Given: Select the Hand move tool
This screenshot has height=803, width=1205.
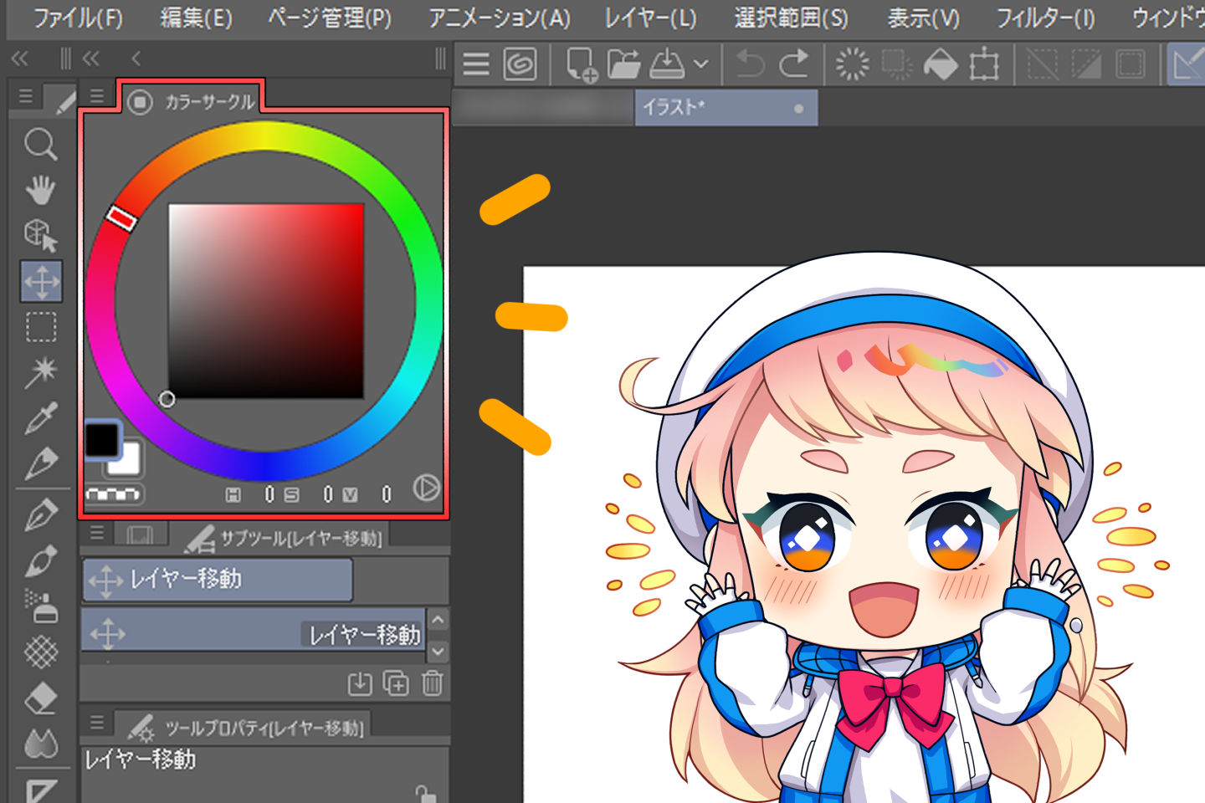Looking at the screenshot, I should (x=40, y=190).
